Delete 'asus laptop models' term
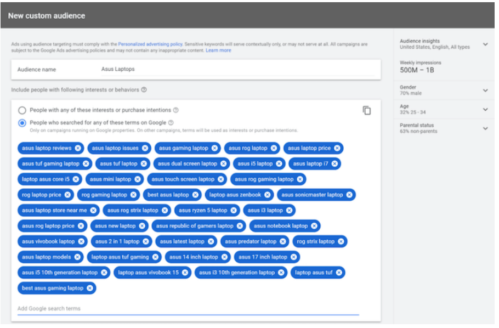The image size is (499, 328). pos(78,257)
